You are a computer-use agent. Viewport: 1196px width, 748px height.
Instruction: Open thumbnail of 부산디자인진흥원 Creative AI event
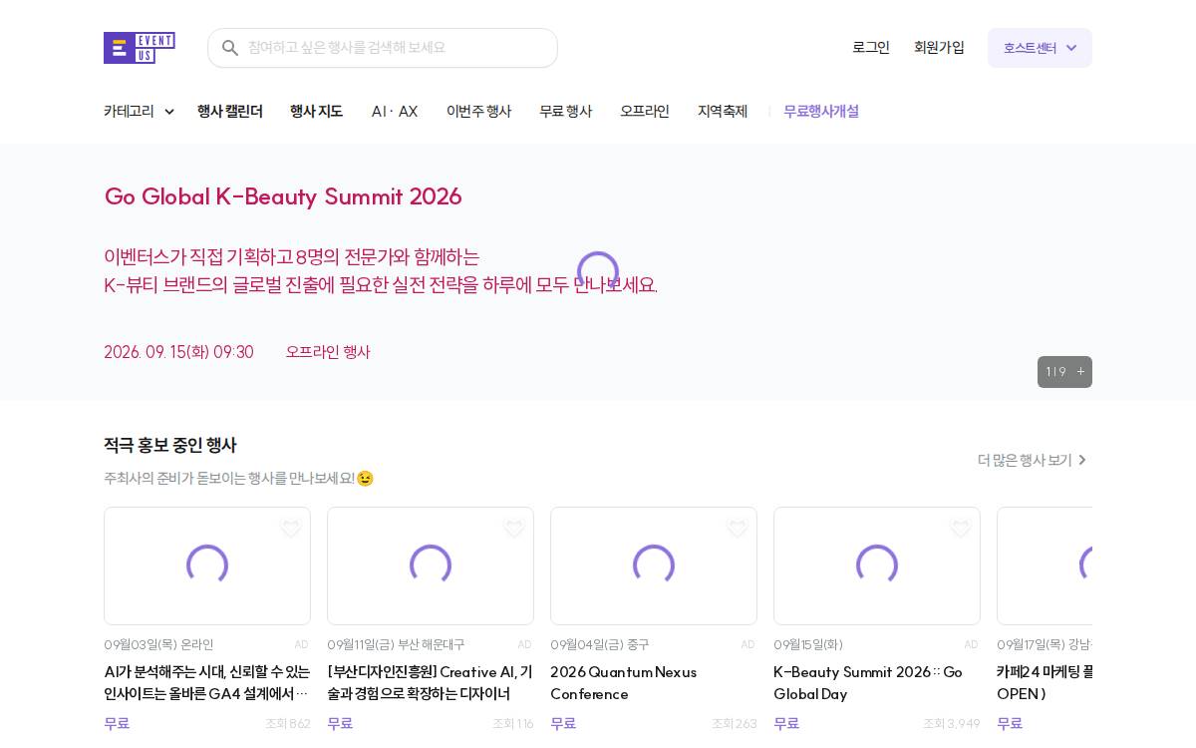click(431, 565)
